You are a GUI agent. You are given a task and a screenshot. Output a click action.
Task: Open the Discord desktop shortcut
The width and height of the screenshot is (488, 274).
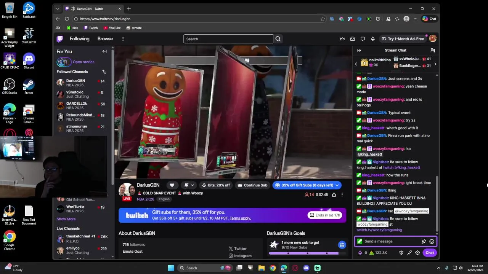tap(29, 61)
